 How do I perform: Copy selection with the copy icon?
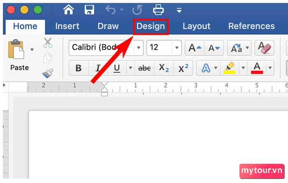coord(48,58)
